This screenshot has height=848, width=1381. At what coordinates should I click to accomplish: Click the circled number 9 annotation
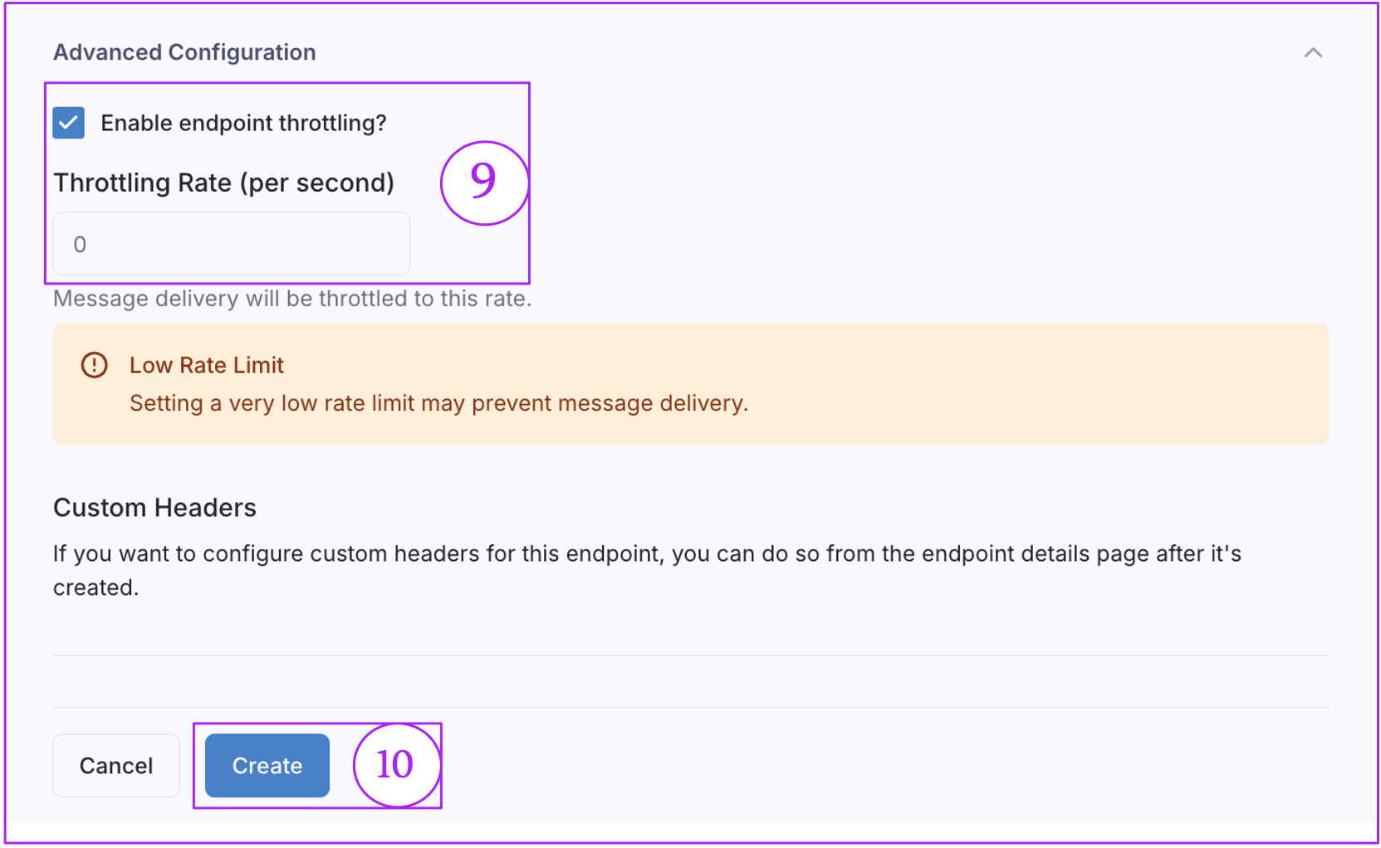(485, 182)
